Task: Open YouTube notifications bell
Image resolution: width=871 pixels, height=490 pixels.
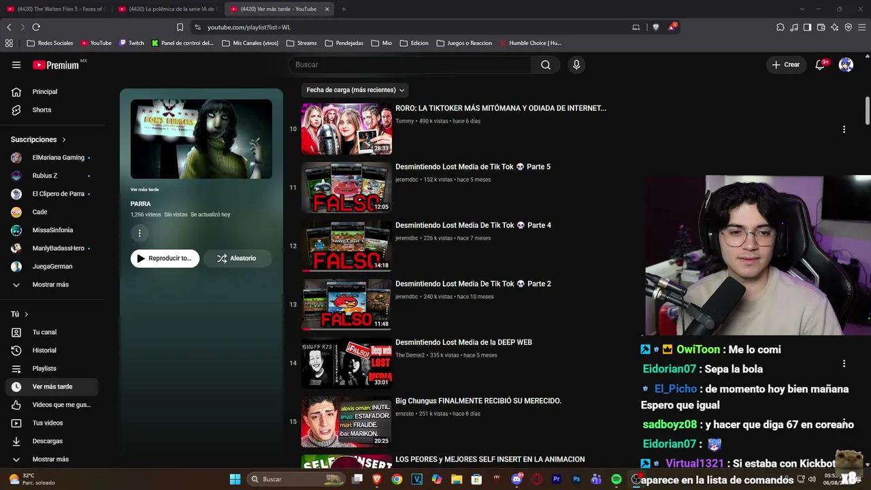Action: 820,65
